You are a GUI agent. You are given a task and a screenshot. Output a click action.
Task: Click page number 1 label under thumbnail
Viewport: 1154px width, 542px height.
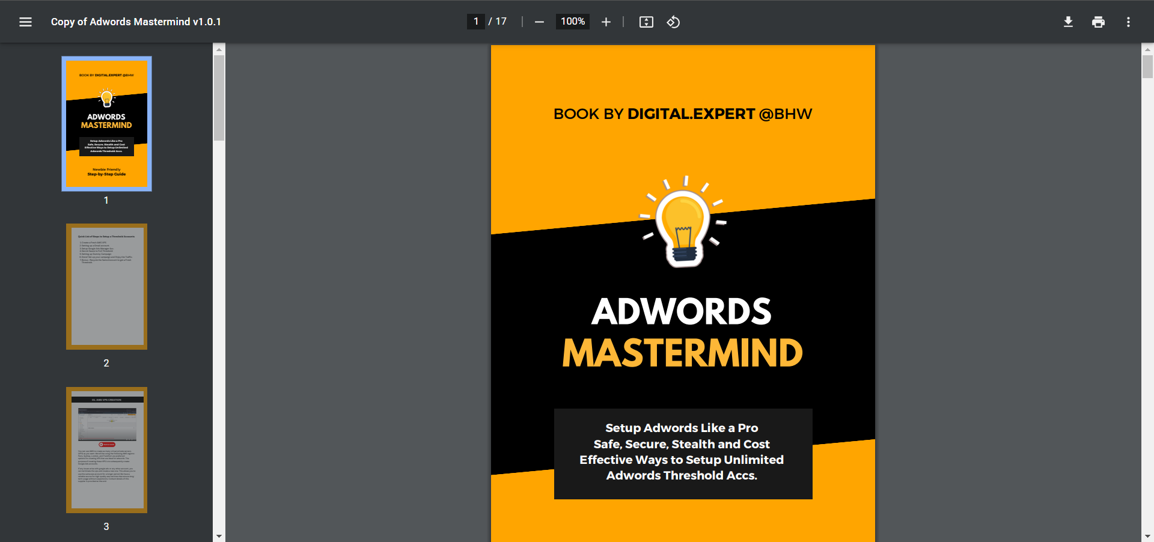pyautogui.click(x=106, y=200)
